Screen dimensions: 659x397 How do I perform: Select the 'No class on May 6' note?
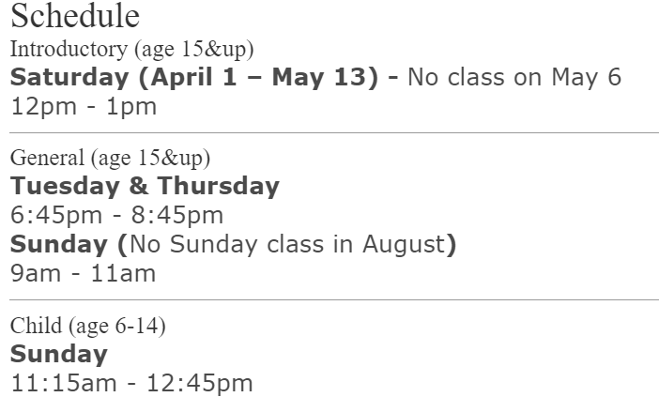(x=514, y=77)
